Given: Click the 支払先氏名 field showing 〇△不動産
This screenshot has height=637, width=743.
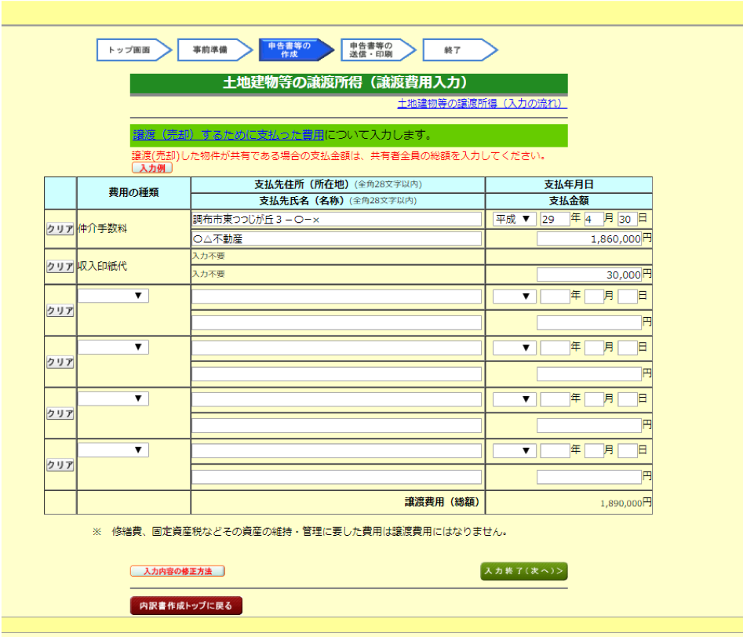Looking at the screenshot, I should pyautogui.click(x=336, y=239).
